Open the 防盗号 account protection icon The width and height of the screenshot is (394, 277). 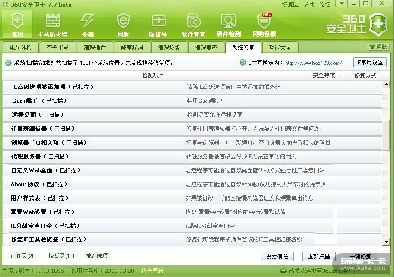[x=158, y=25]
